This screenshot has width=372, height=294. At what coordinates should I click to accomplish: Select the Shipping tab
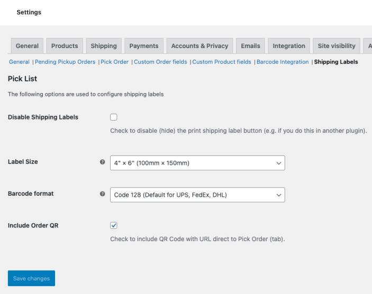[104, 46]
